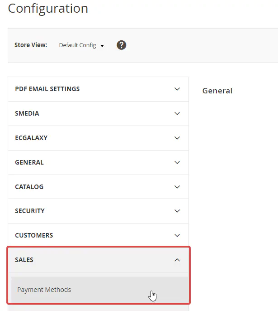
Task: Click the chevron icon in General row
Action: click(x=177, y=162)
